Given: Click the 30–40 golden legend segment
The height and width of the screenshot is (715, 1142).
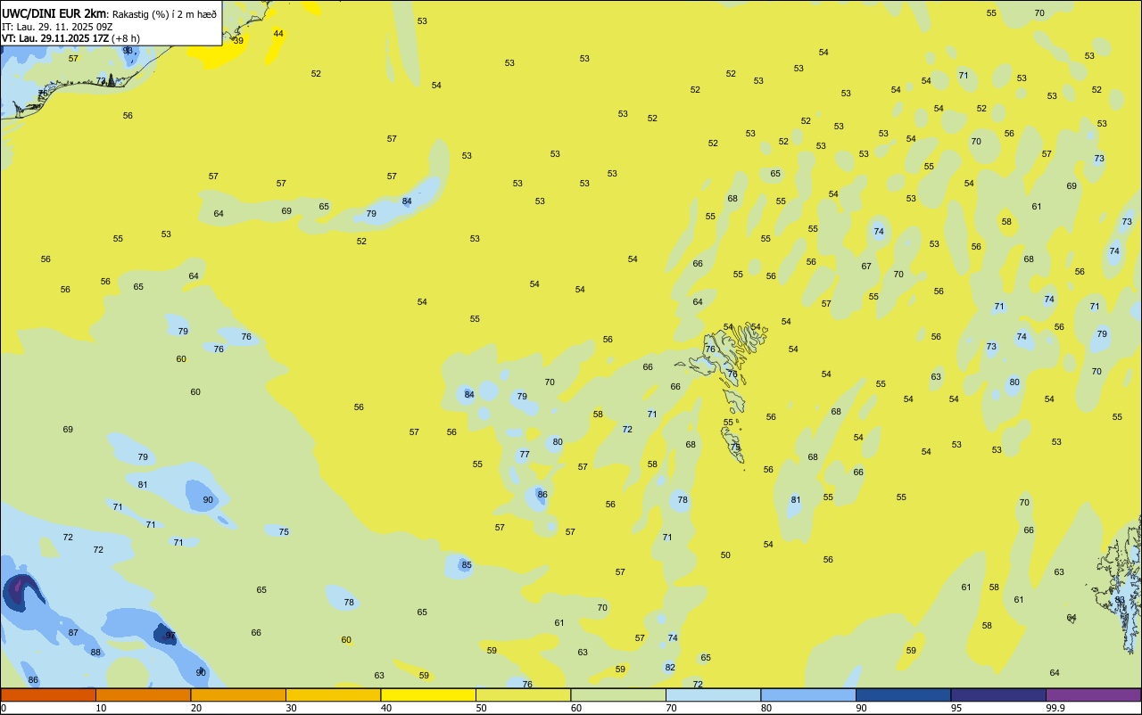Looking at the screenshot, I should click(x=334, y=694).
